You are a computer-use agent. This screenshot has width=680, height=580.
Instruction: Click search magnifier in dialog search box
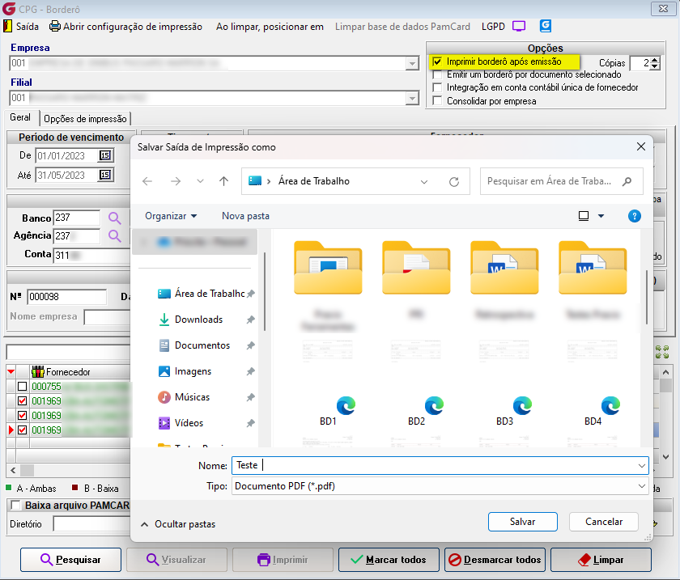627,182
